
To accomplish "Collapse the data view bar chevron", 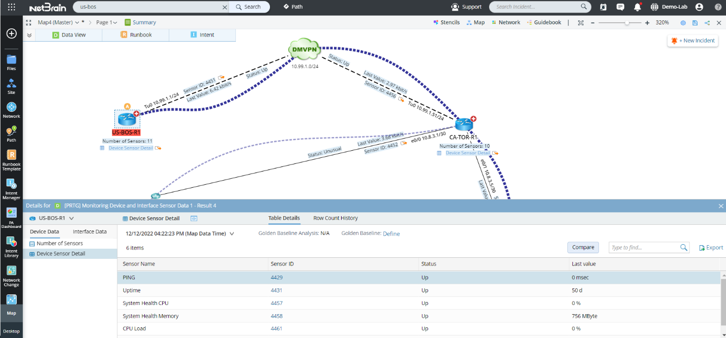I will 29,35.
